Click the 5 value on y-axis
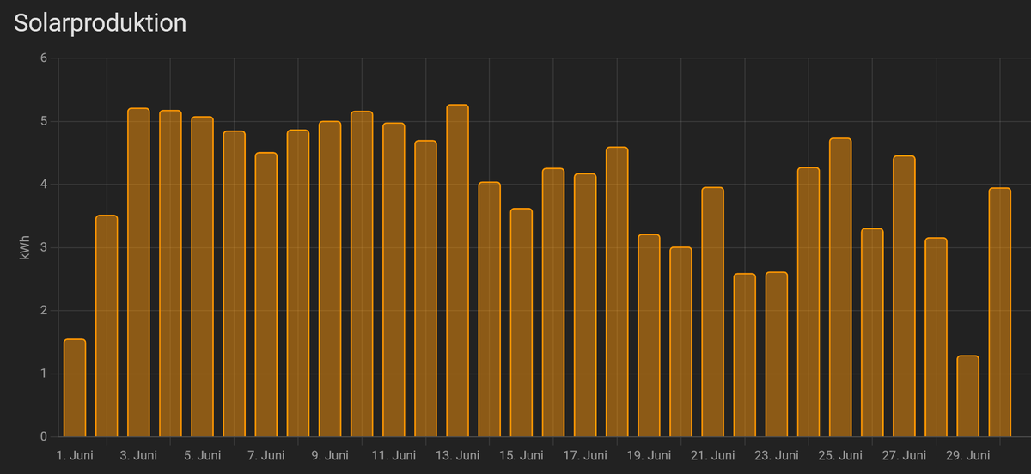 pyautogui.click(x=44, y=121)
